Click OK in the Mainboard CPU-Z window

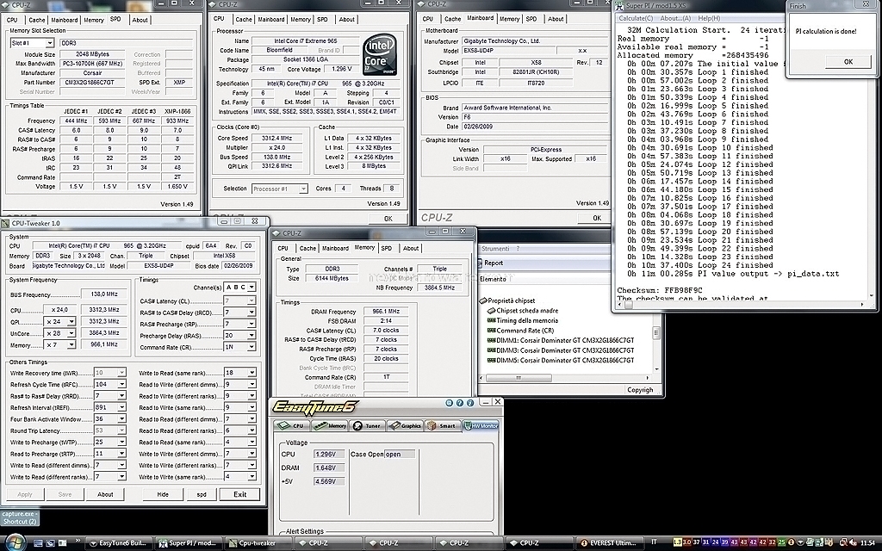pyautogui.click(x=597, y=218)
